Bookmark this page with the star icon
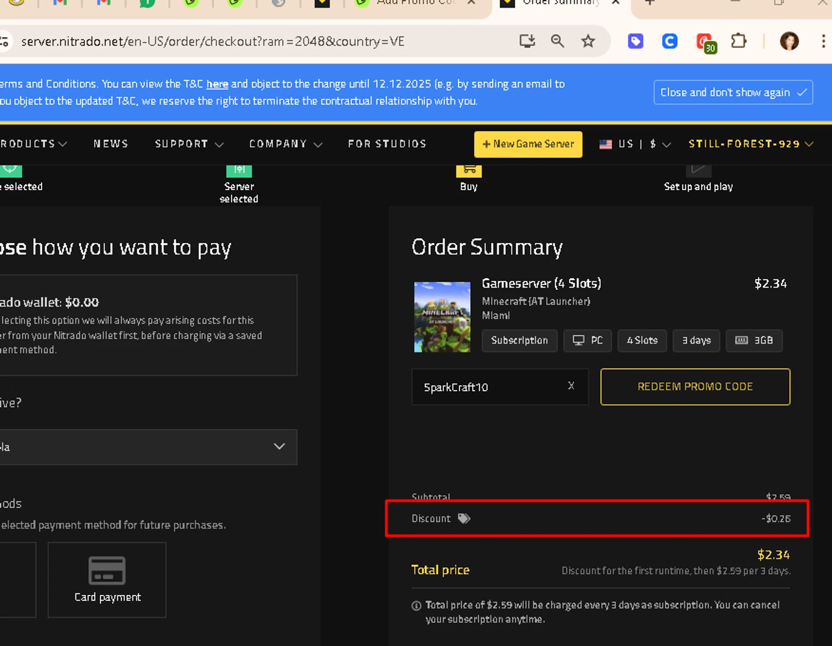 (588, 41)
